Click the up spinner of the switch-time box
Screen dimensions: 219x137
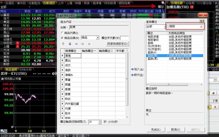coord(100,121)
